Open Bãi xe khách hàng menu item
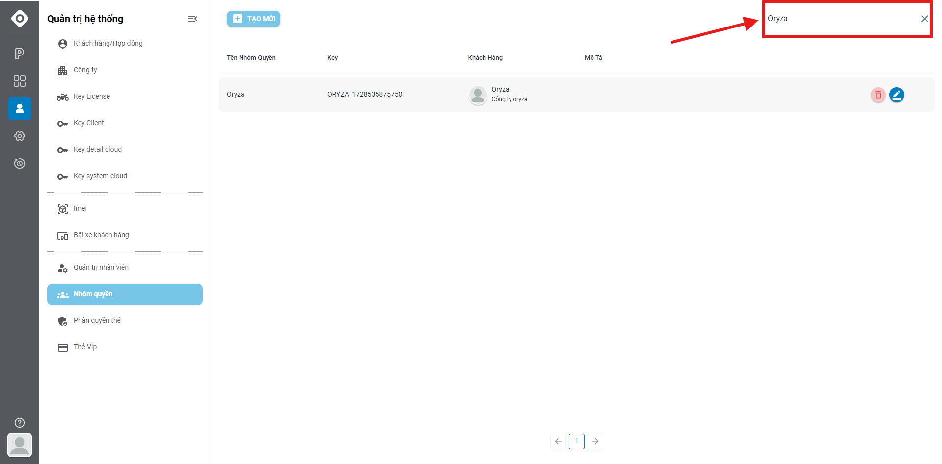 tap(125, 235)
